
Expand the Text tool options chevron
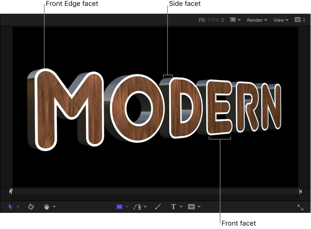point(181,207)
